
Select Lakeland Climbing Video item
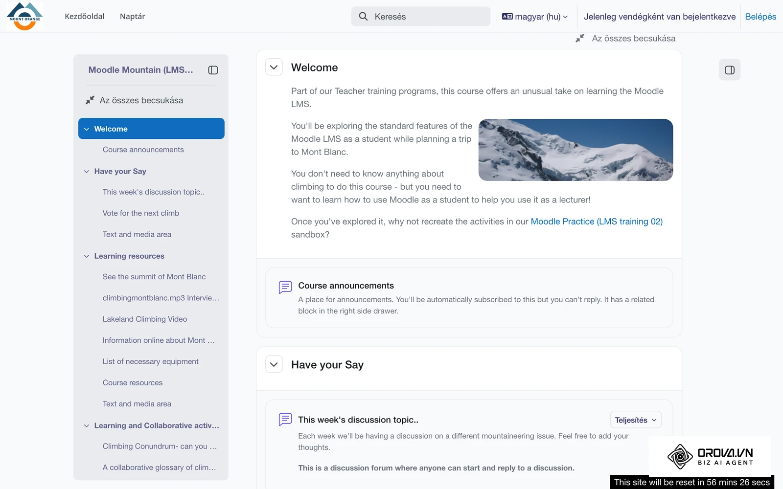click(145, 319)
